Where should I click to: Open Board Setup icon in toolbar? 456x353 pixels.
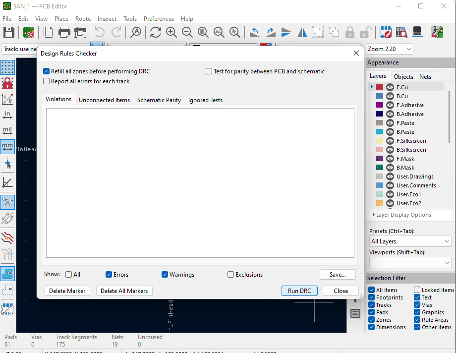pos(29,32)
